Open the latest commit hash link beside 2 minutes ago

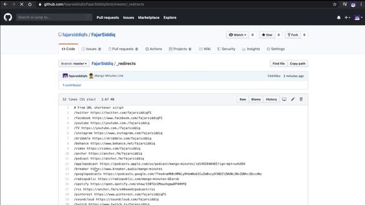coord(274,76)
